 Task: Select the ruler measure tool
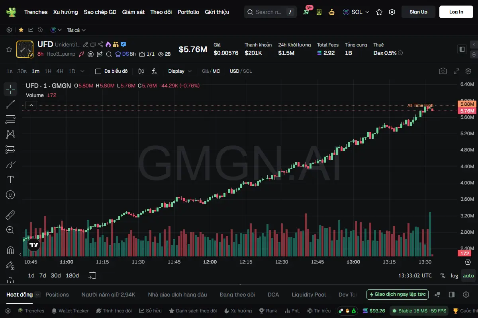click(10, 215)
